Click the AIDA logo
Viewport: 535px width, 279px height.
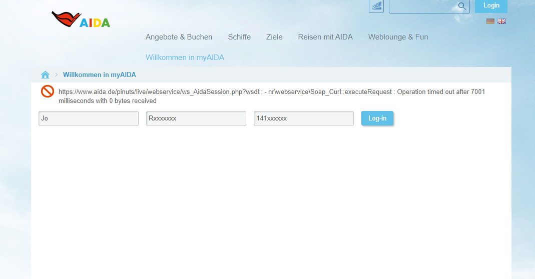point(81,19)
